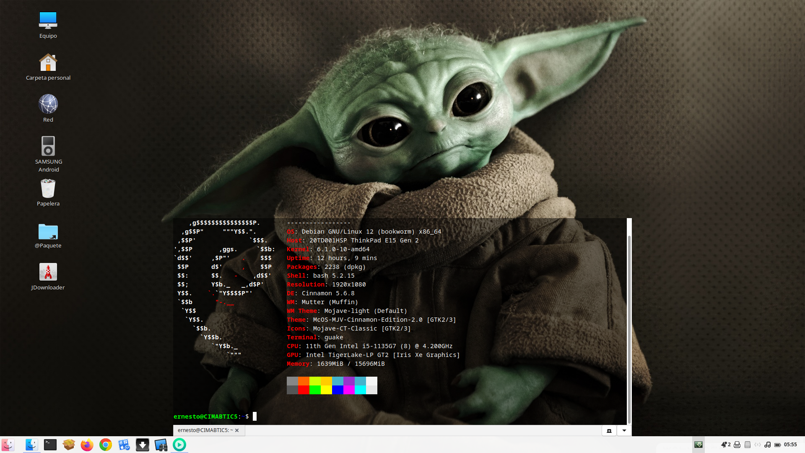This screenshot has height=453, width=805.
Task: Click the Theme value McOS-MJV-Cinnamon-Edition-2.0
Action: 368,320
